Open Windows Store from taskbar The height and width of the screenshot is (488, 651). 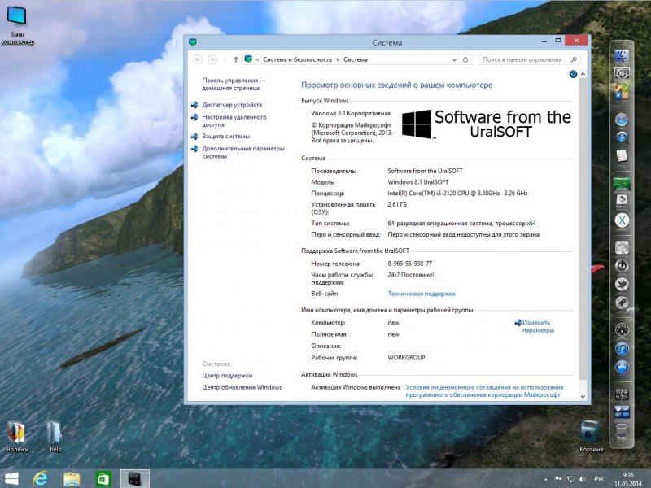(103, 479)
